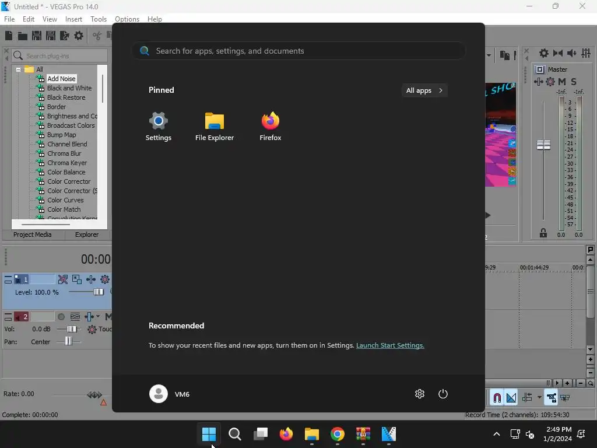Click the Search plug-ins field
The image size is (597, 448).
tap(60, 56)
